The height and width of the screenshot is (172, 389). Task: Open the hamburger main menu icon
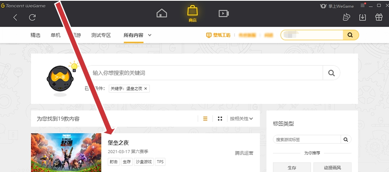click(x=363, y=5)
